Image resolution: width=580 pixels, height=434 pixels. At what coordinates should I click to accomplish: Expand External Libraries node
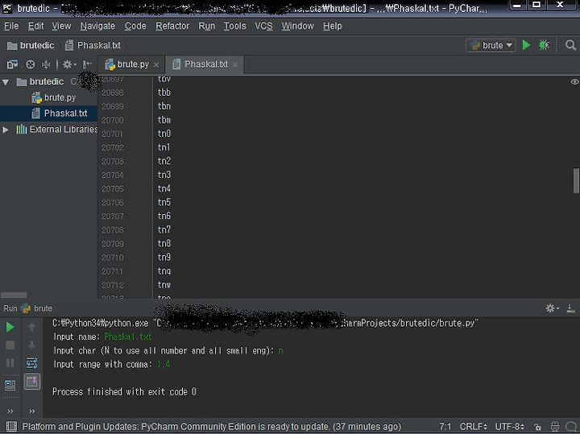tap(6, 130)
